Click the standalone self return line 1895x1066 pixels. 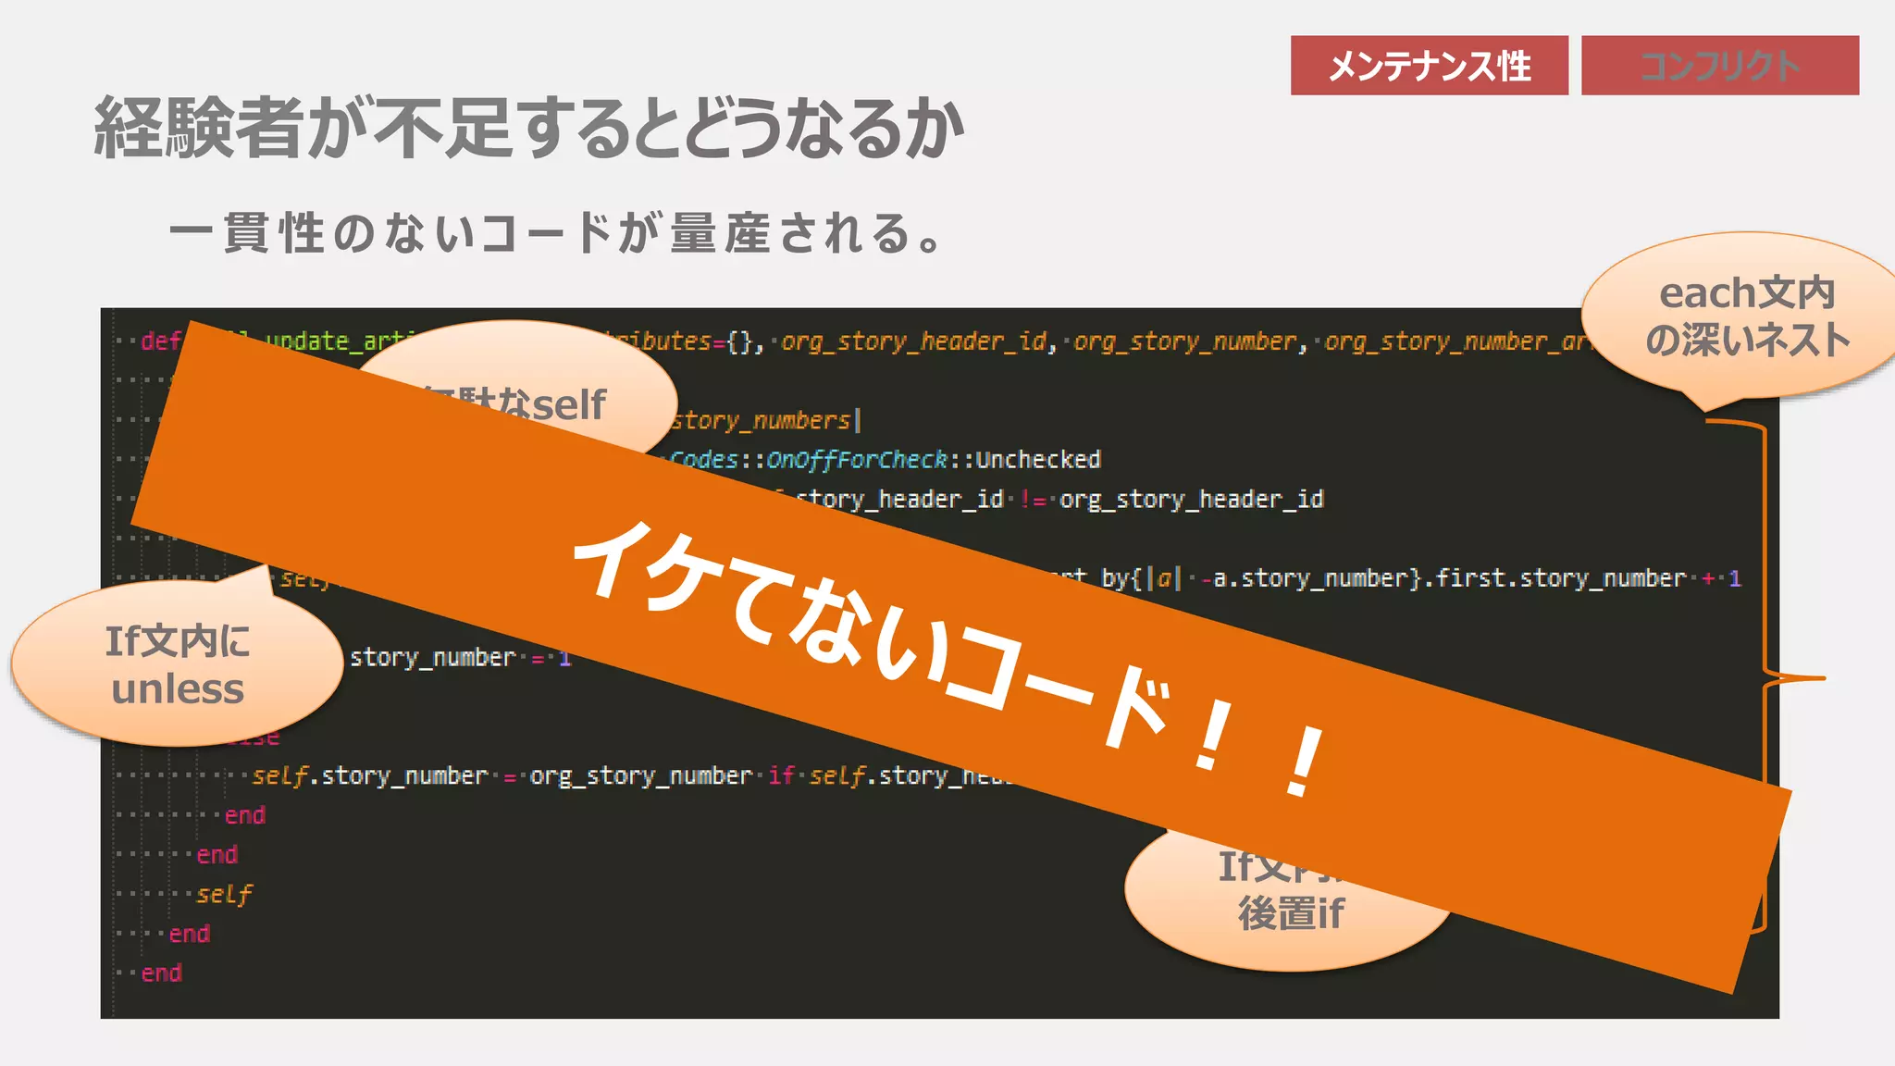click(224, 895)
